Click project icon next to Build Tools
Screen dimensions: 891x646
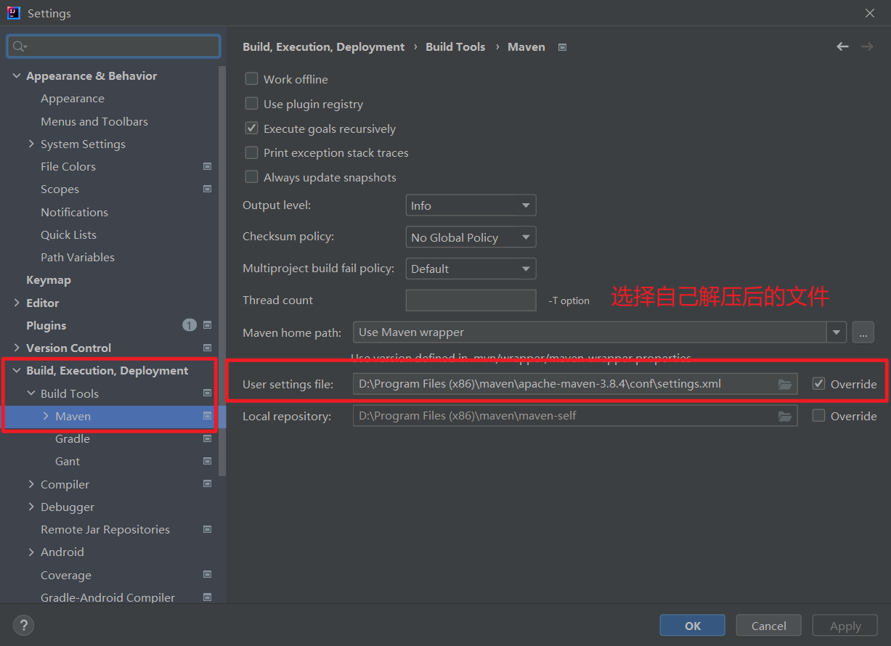(x=207, y=393)
